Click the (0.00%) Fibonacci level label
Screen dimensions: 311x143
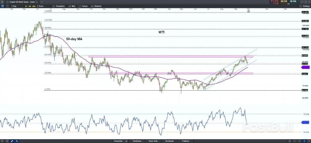47,89
